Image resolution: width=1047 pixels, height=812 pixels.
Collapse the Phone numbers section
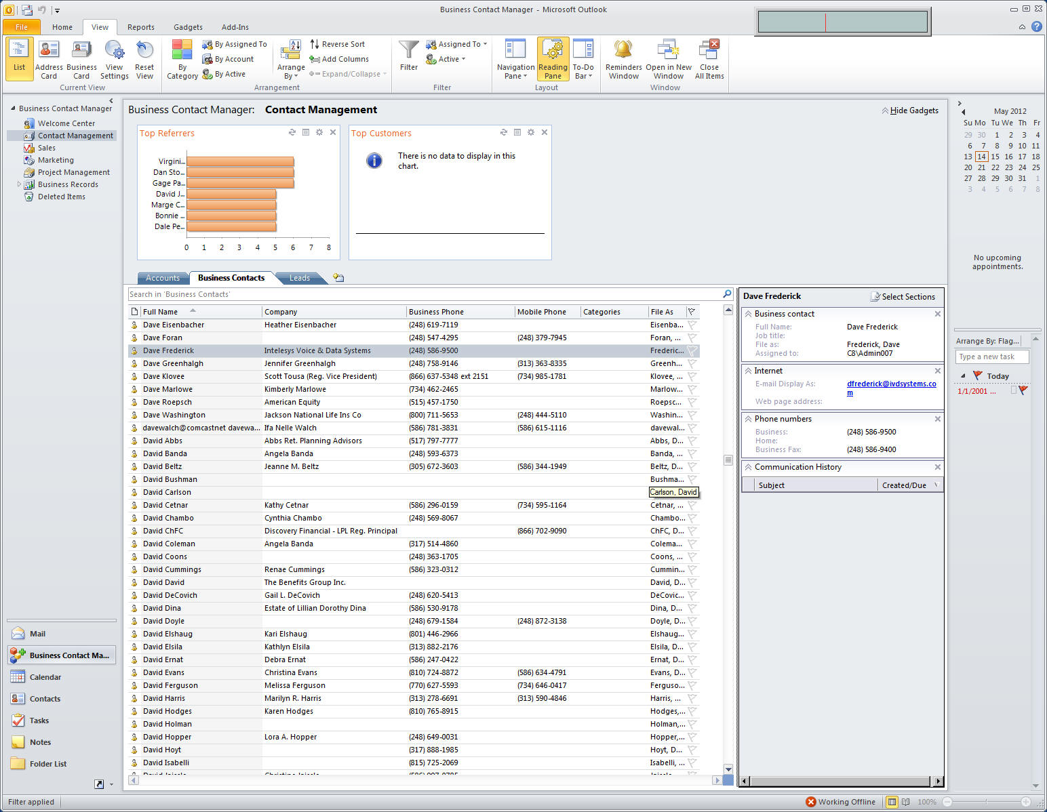point(748,419)
